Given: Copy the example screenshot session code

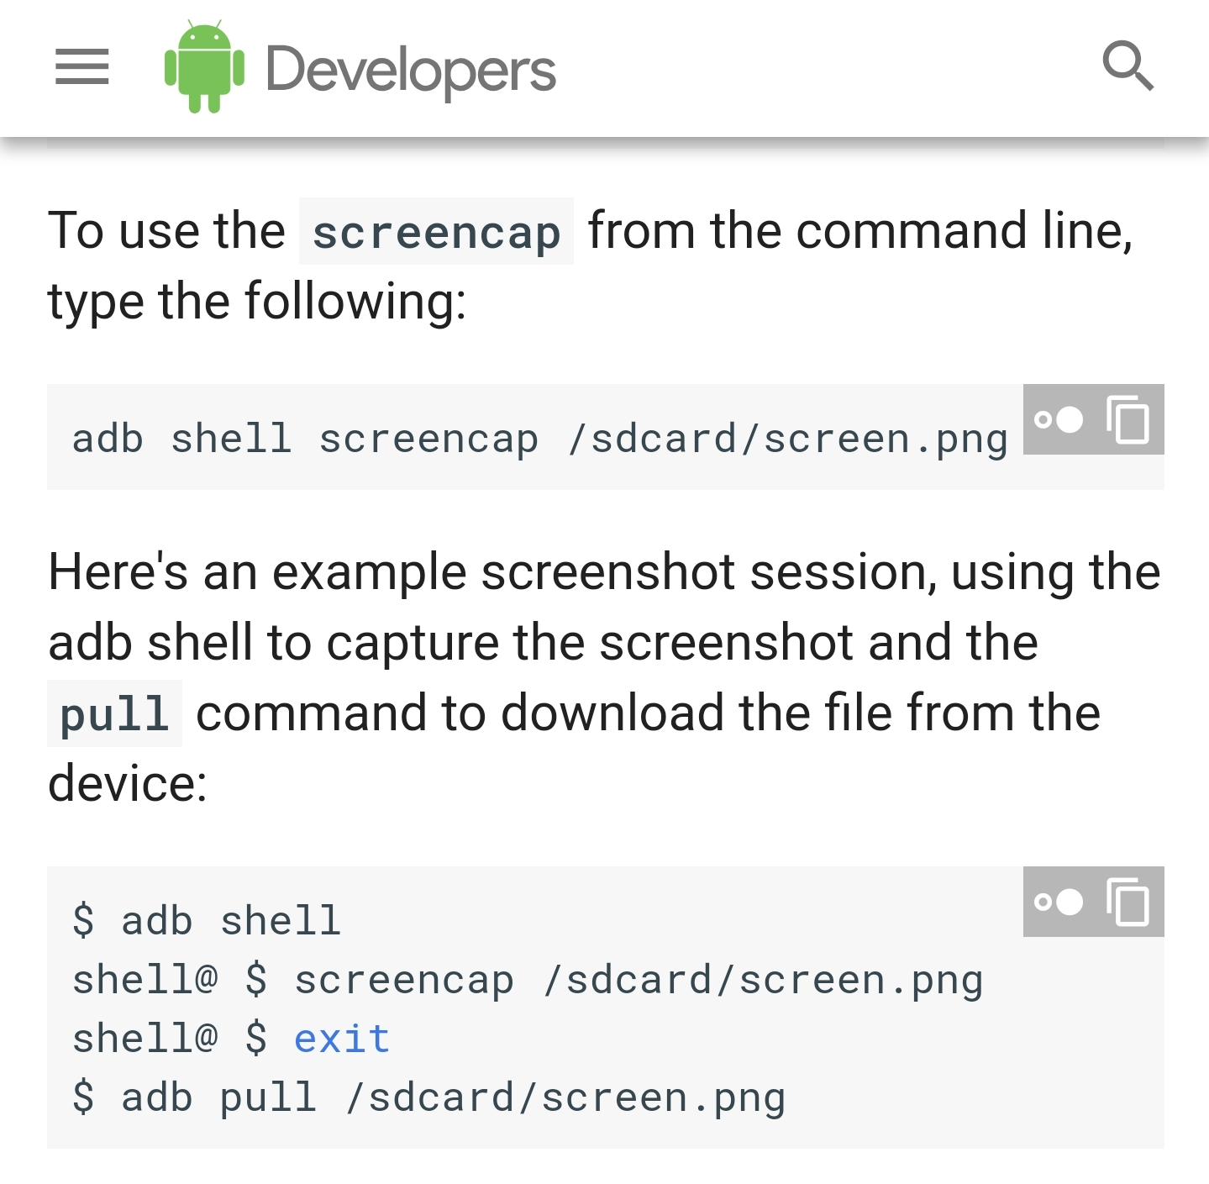Looking at the screenshot, I should [1128, 902].
